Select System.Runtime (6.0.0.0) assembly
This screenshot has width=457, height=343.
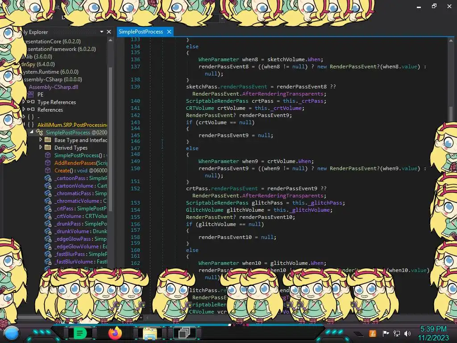pyautogui.click(x=50, y=71)
